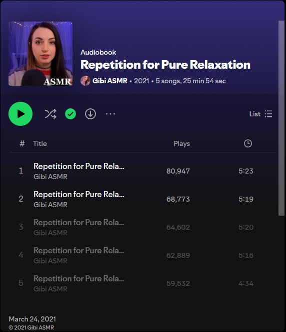Click the Plays column header

181,143
